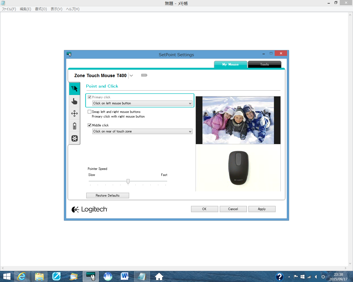
Task: Open the blue question mark help icon
Action: (279, 276)
